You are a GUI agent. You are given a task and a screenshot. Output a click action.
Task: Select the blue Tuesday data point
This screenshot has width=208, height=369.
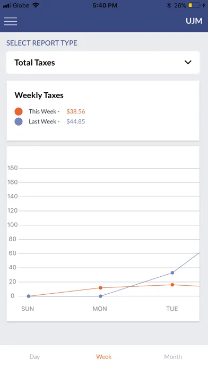tap(172, 273)
